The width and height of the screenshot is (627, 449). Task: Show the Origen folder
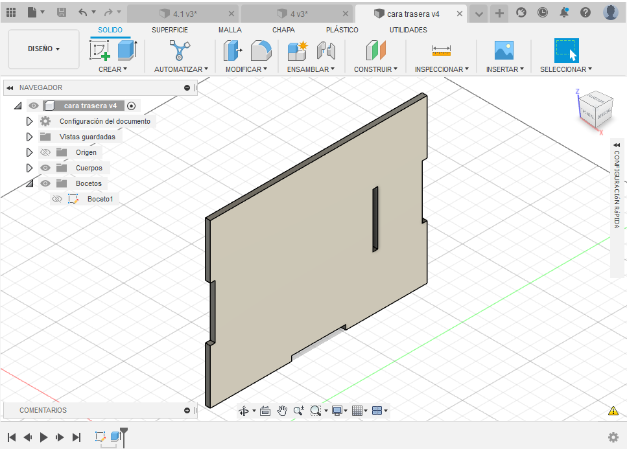(x=45, y=152)
